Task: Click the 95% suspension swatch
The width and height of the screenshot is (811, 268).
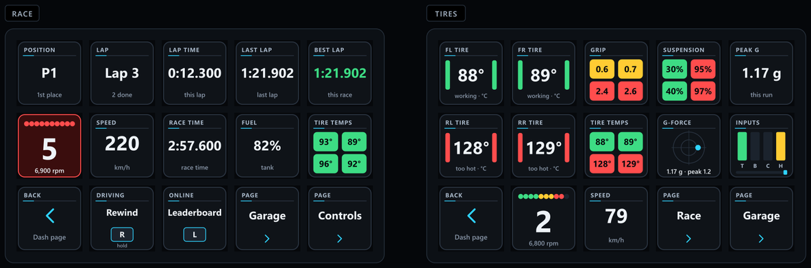Action: [x=702, y=69]
